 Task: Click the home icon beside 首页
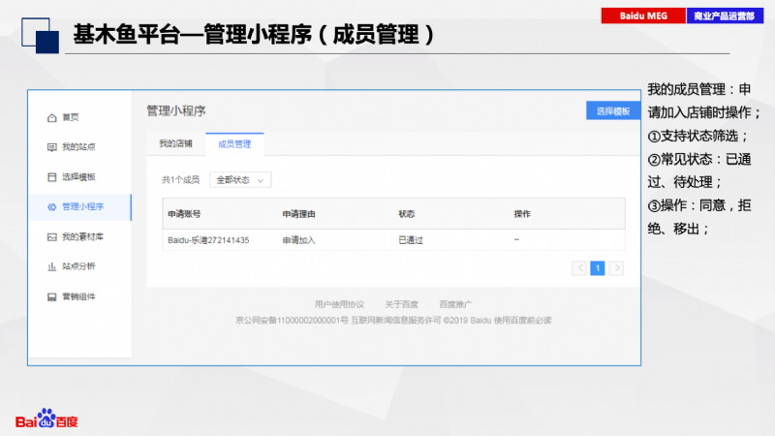[x=52, y=117]
